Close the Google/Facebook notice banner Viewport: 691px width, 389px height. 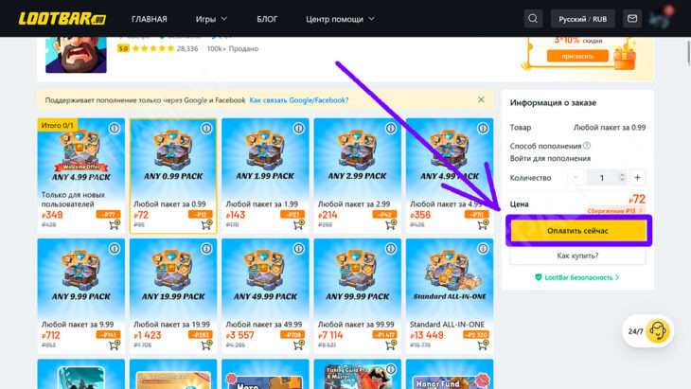click(x=481, y=99)
